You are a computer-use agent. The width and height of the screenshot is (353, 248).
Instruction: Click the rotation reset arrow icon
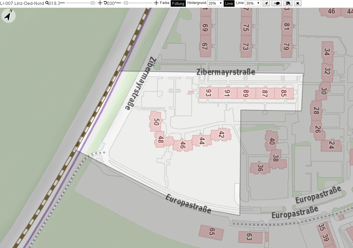coord(105,3)
